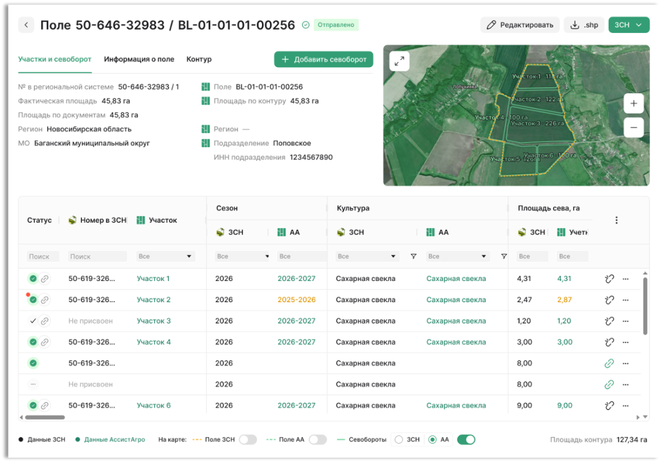Toggle Поле ЗСН map layer switch
This screenshot has height=463, width=661.
click(x=248, y=440)
